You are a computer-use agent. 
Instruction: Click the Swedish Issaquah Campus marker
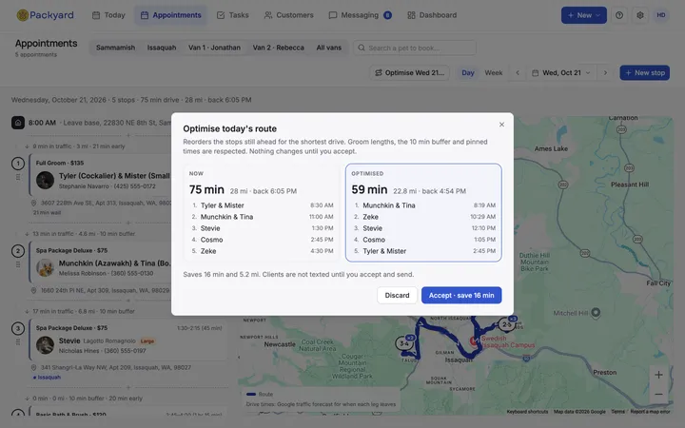[x=474, y=341]
